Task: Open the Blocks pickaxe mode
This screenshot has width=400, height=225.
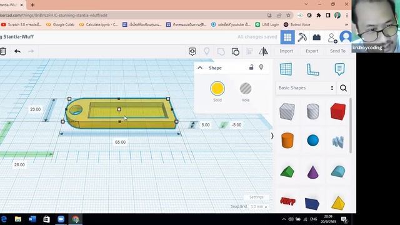Action: [x=302, y=37]
